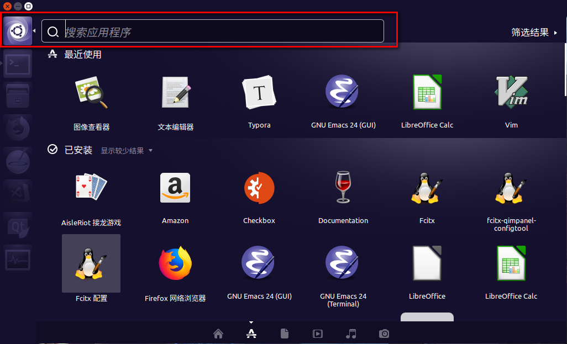Launch LibreOffice Calc in the 已安装 section
This screenshot has width=567, height=344.
(x=511, y=263)
